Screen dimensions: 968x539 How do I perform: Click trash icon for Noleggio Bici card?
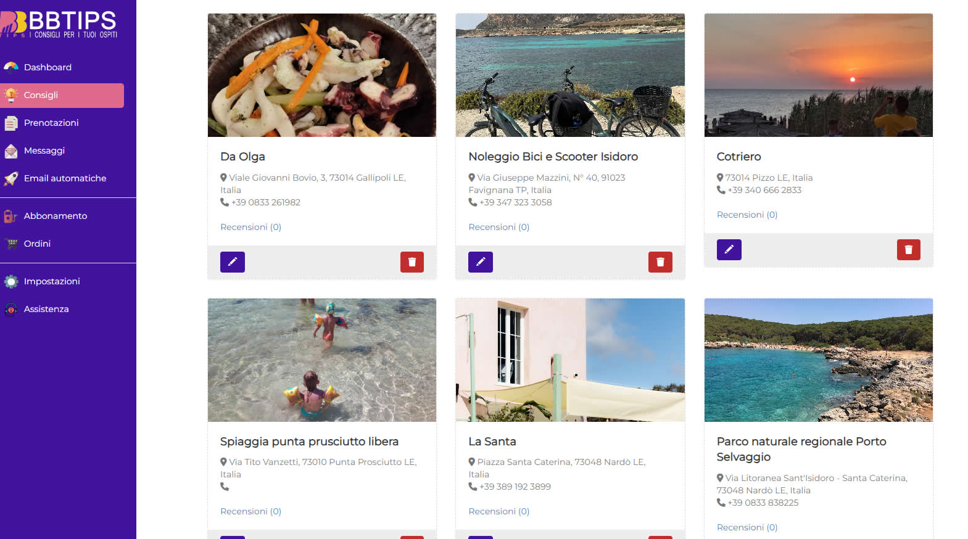point(660,262)
